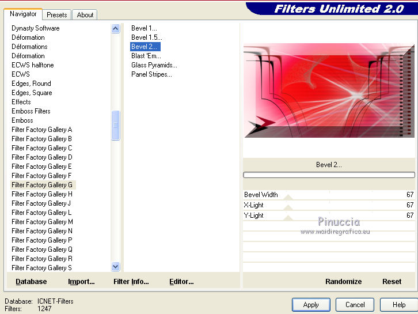Select Filter Factory Gallery L
Screen dimensions: 418x314
tap(41, 213)
